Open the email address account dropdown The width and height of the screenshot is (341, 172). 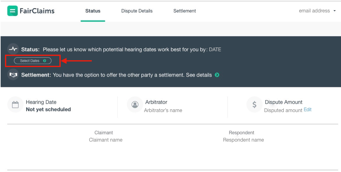[x=314, y=11]
